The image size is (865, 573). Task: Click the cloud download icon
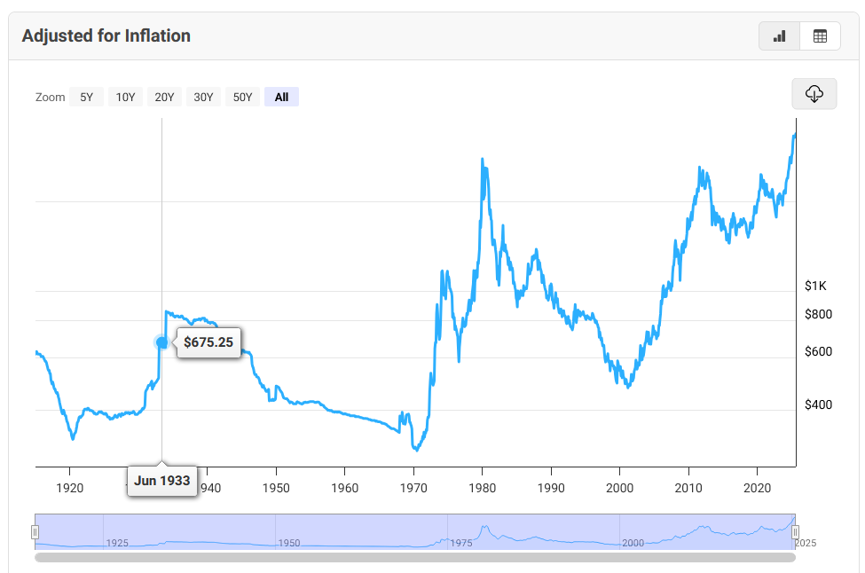tap(814, 94)
